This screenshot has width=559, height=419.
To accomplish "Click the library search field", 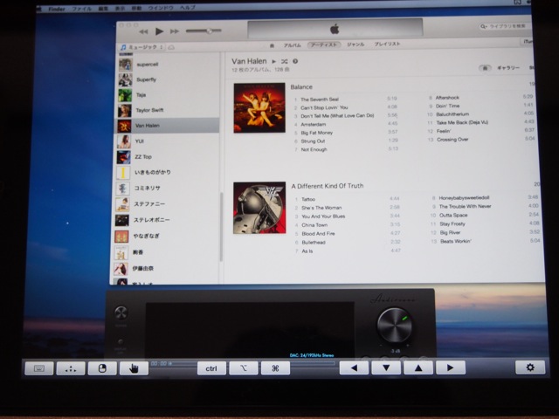I will point(505,26).
